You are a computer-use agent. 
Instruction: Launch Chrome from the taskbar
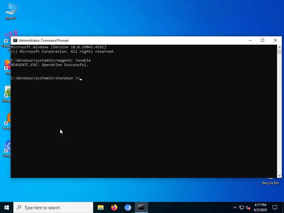tap(128, 207)
